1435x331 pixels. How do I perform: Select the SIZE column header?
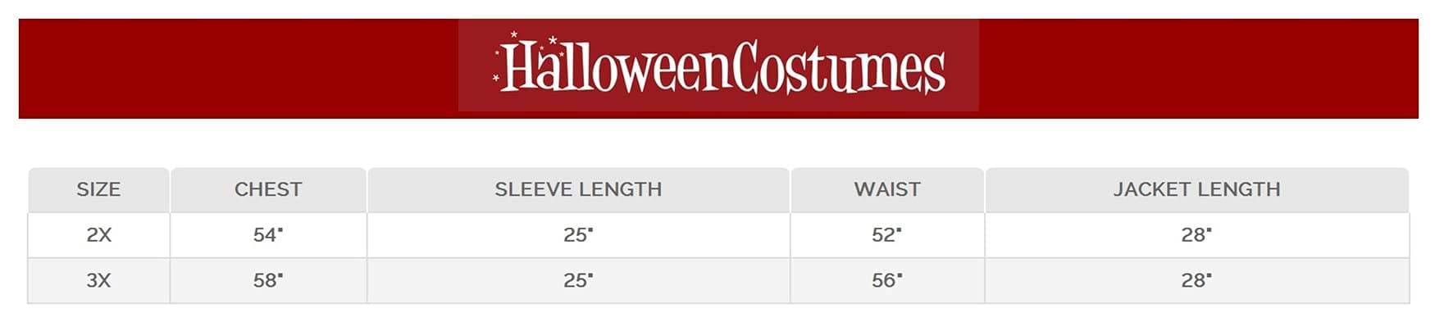98,189
